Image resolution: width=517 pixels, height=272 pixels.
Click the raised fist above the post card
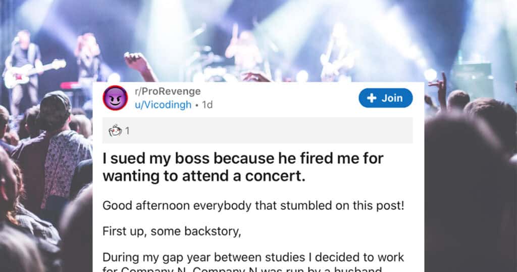(136, 63)
